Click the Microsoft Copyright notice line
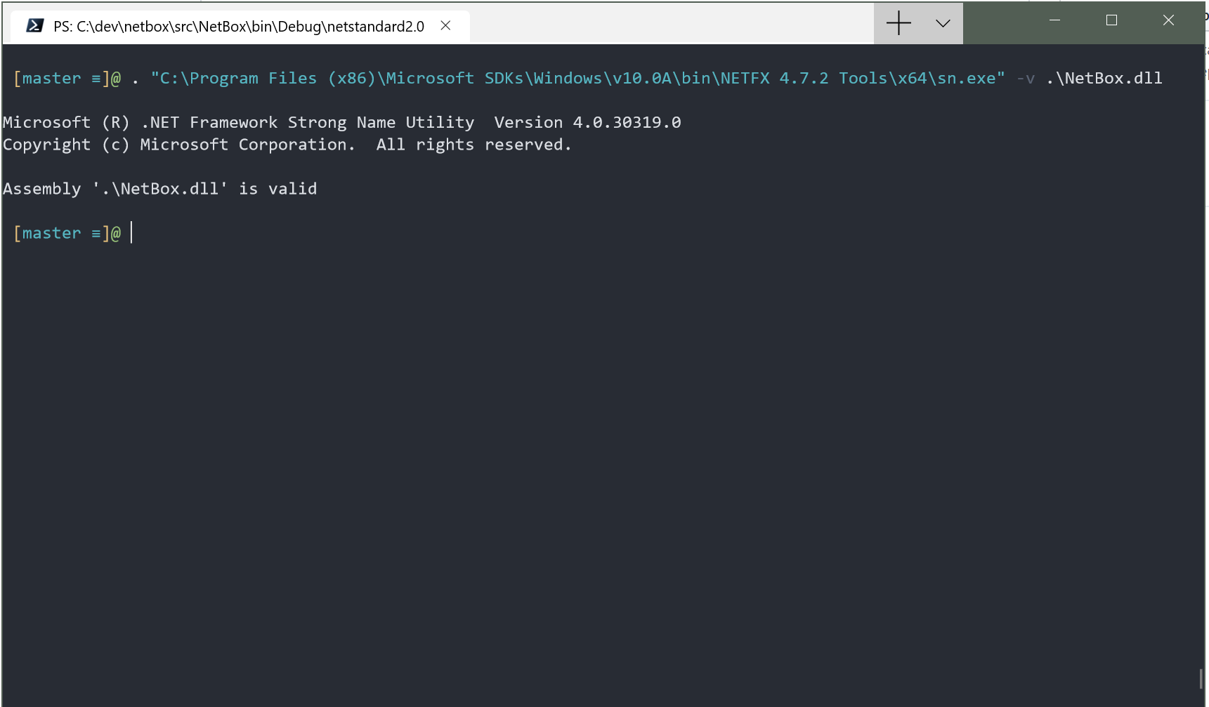Screen dimensions: 1209x707 pyautogui.click(x=287, y=144)
